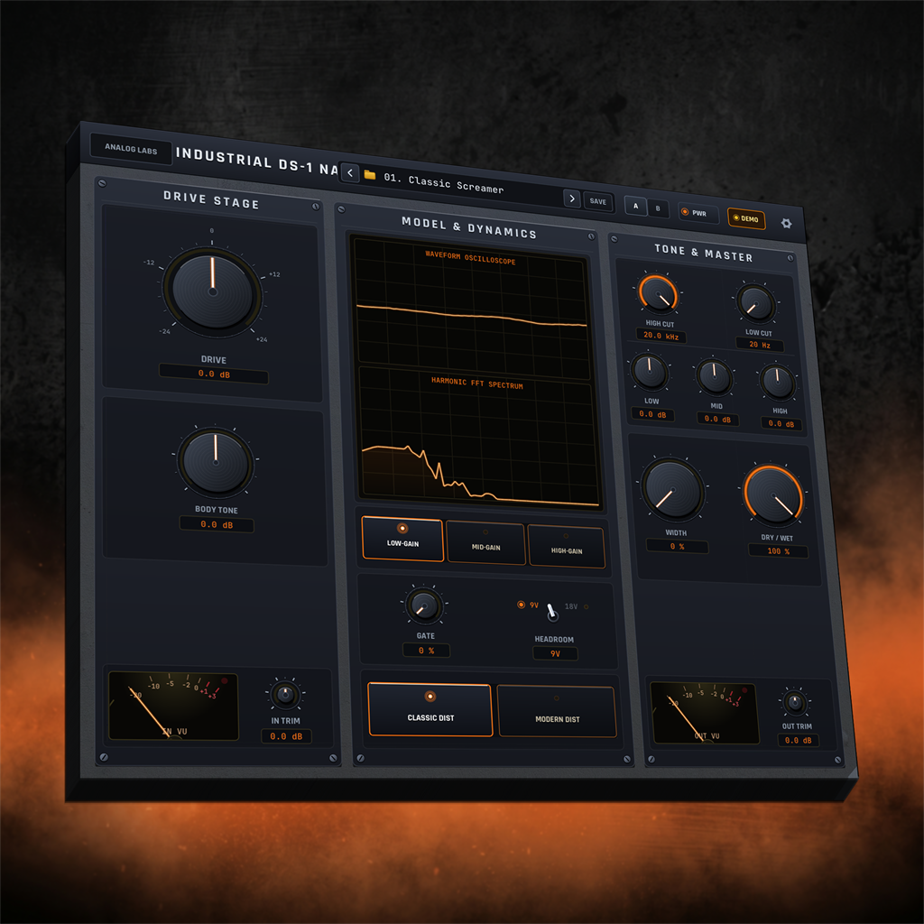
Task: Click the waveform oscilloscope display
Action: (x=472, y=310)
